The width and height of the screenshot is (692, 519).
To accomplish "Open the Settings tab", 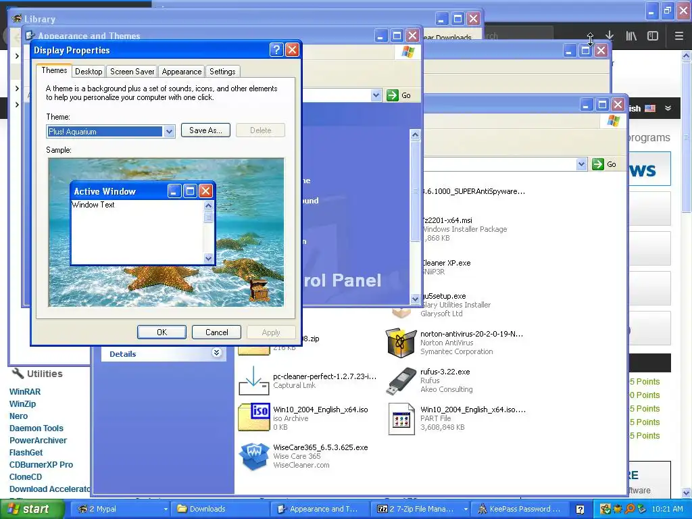I will [222, 72].
